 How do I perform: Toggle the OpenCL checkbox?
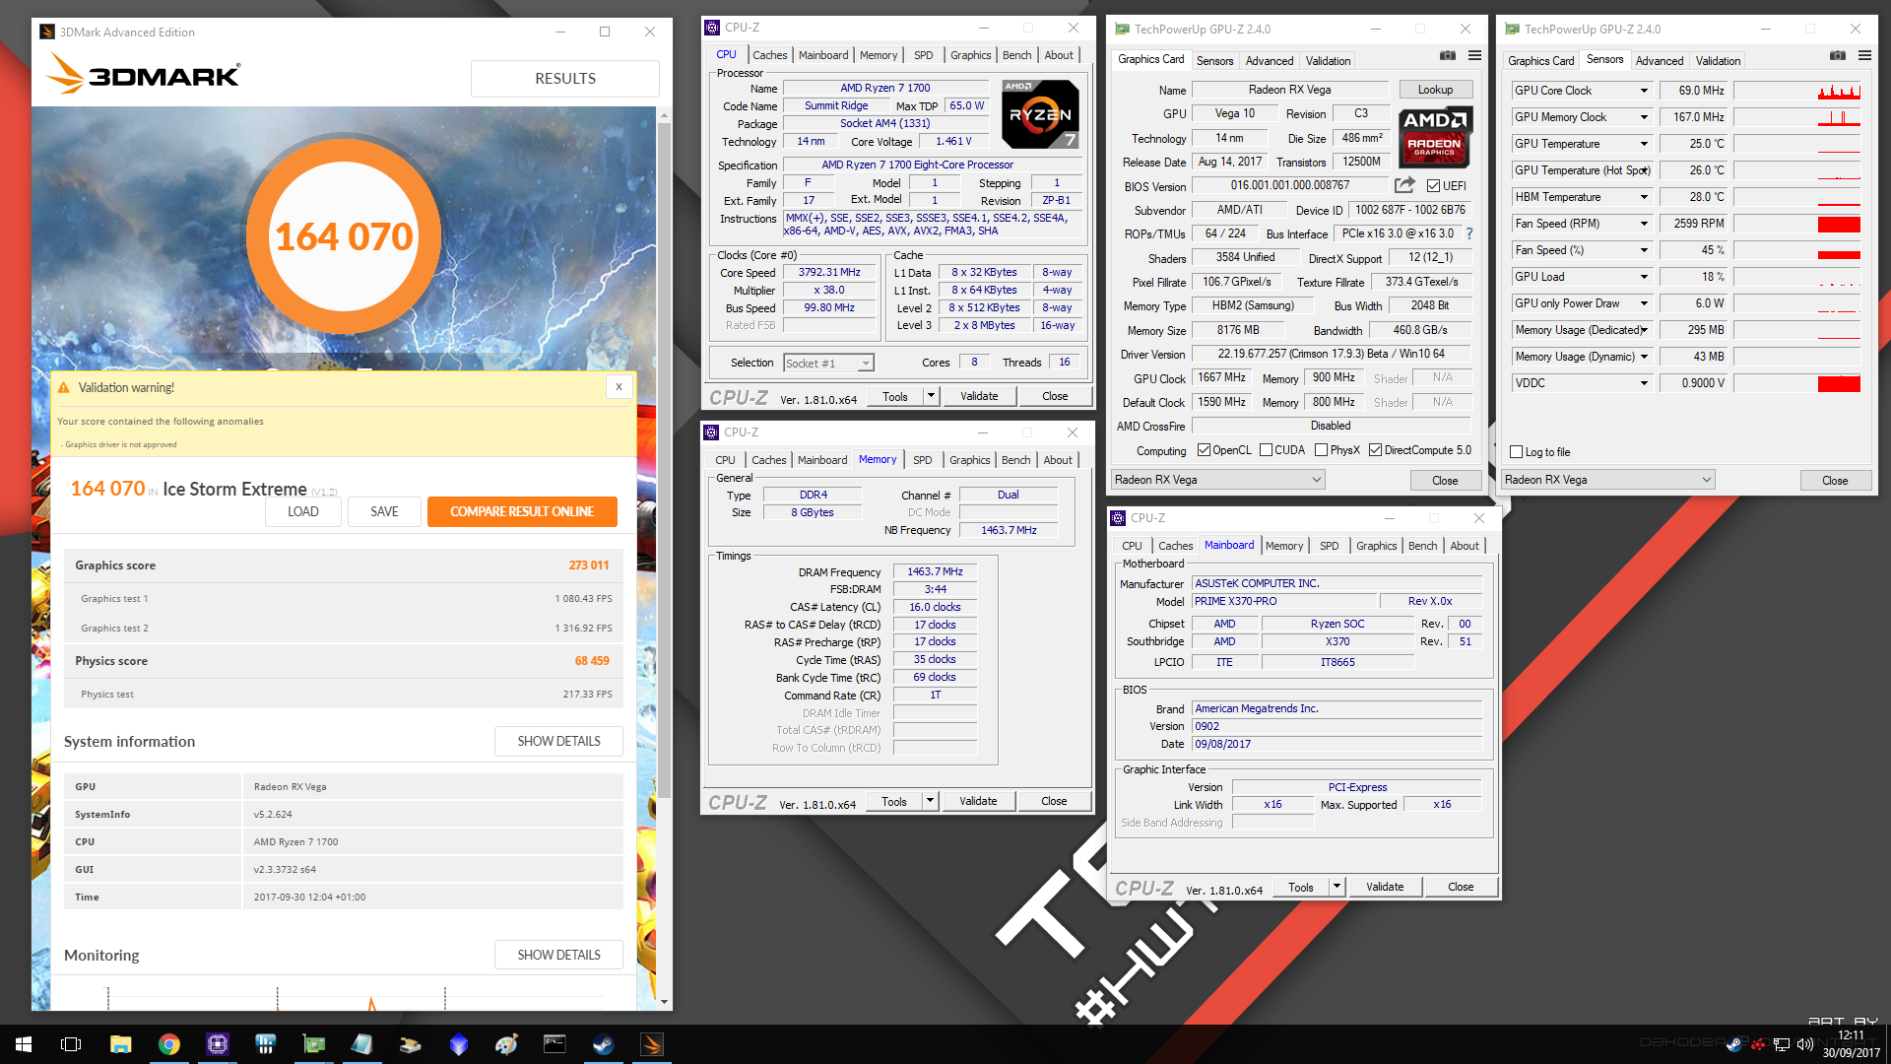coord(1204,450)
